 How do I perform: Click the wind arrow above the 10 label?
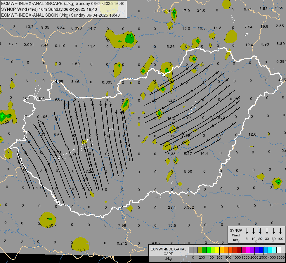click(x=254, y=231)
